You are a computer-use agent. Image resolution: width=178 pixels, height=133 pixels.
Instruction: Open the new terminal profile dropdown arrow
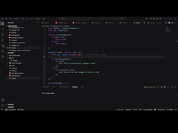point(159,87)
